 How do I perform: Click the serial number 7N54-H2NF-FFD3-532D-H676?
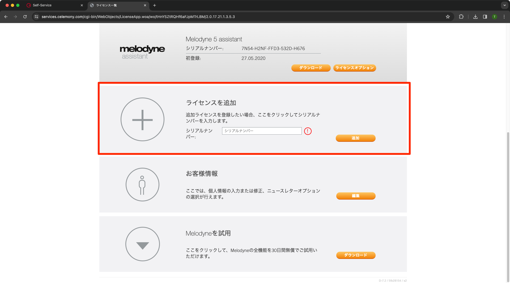(x=273, y=48)
